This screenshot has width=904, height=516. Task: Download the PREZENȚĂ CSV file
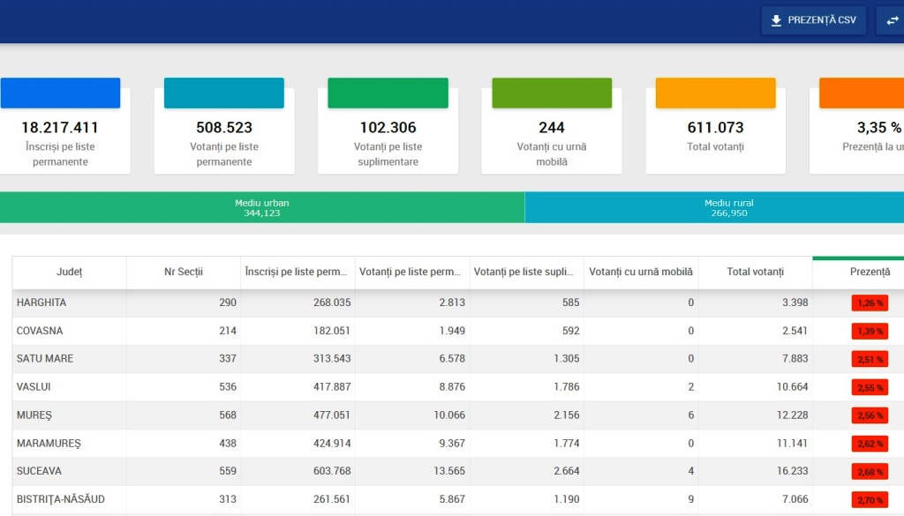click(813, 20)
